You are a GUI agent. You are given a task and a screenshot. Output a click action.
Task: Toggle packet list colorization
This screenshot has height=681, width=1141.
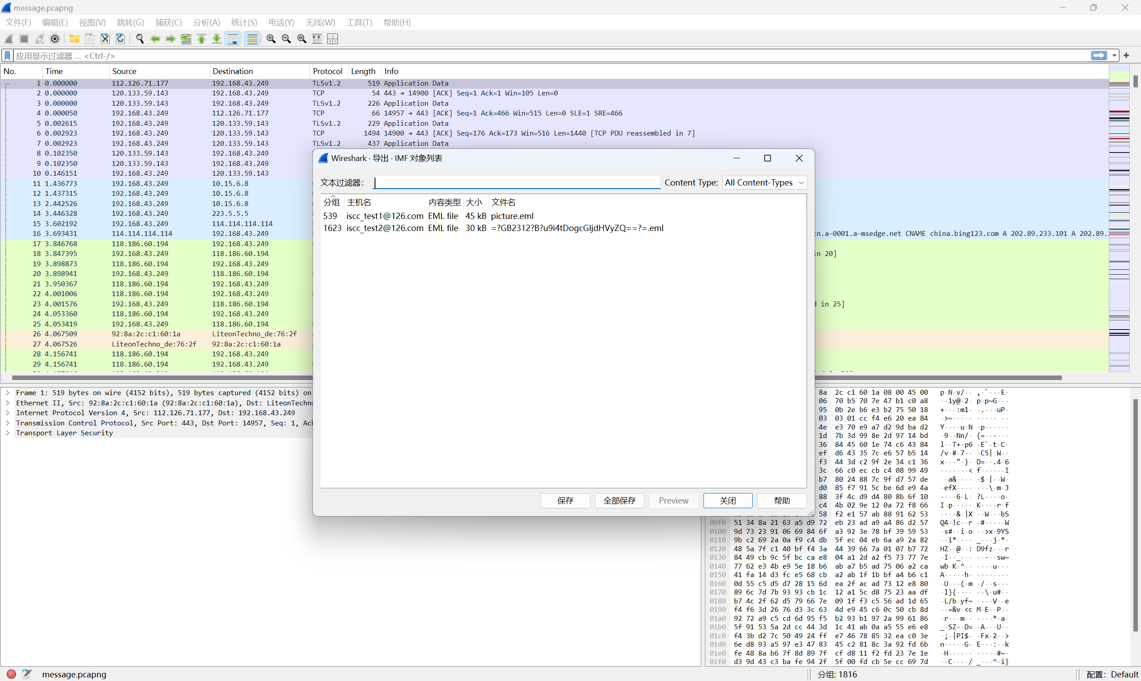pos(252,39)
